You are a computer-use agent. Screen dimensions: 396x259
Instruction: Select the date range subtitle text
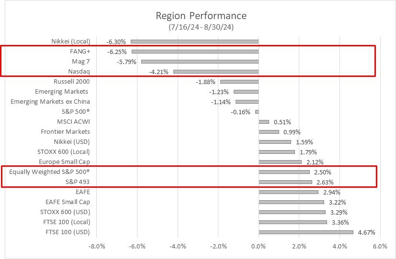pos(201,27)
